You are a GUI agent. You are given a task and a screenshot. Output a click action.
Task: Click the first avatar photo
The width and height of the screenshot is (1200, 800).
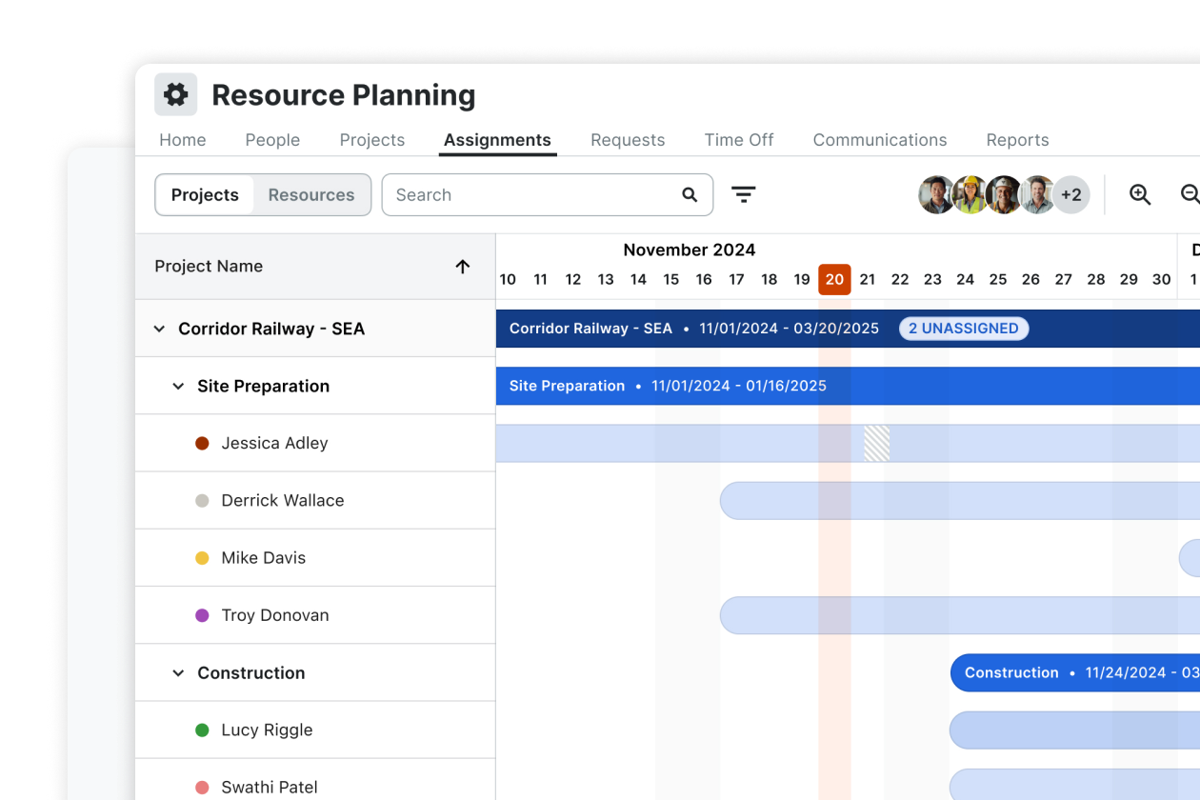point(936,195)
